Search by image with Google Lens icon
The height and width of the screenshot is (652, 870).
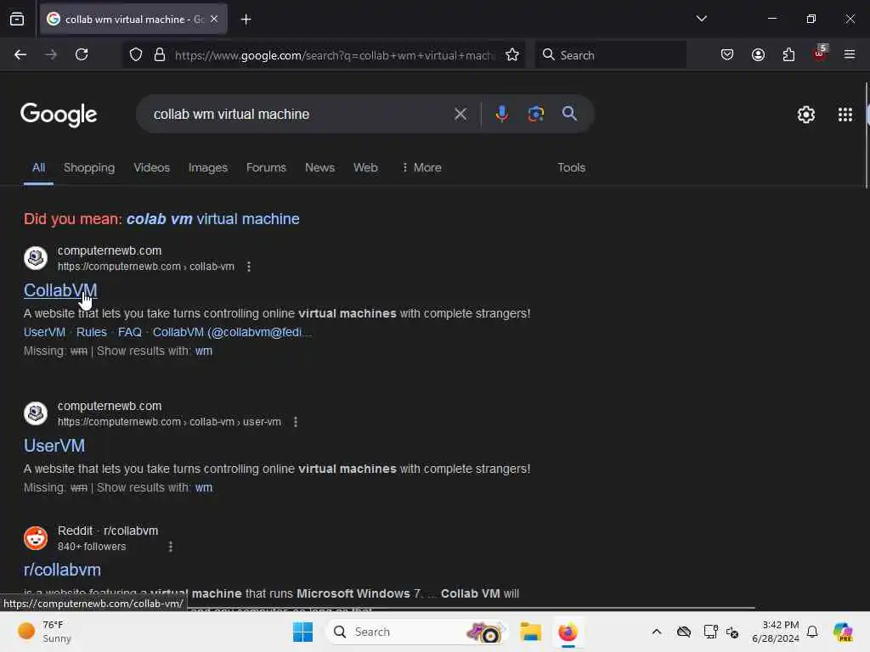point(535,114)
